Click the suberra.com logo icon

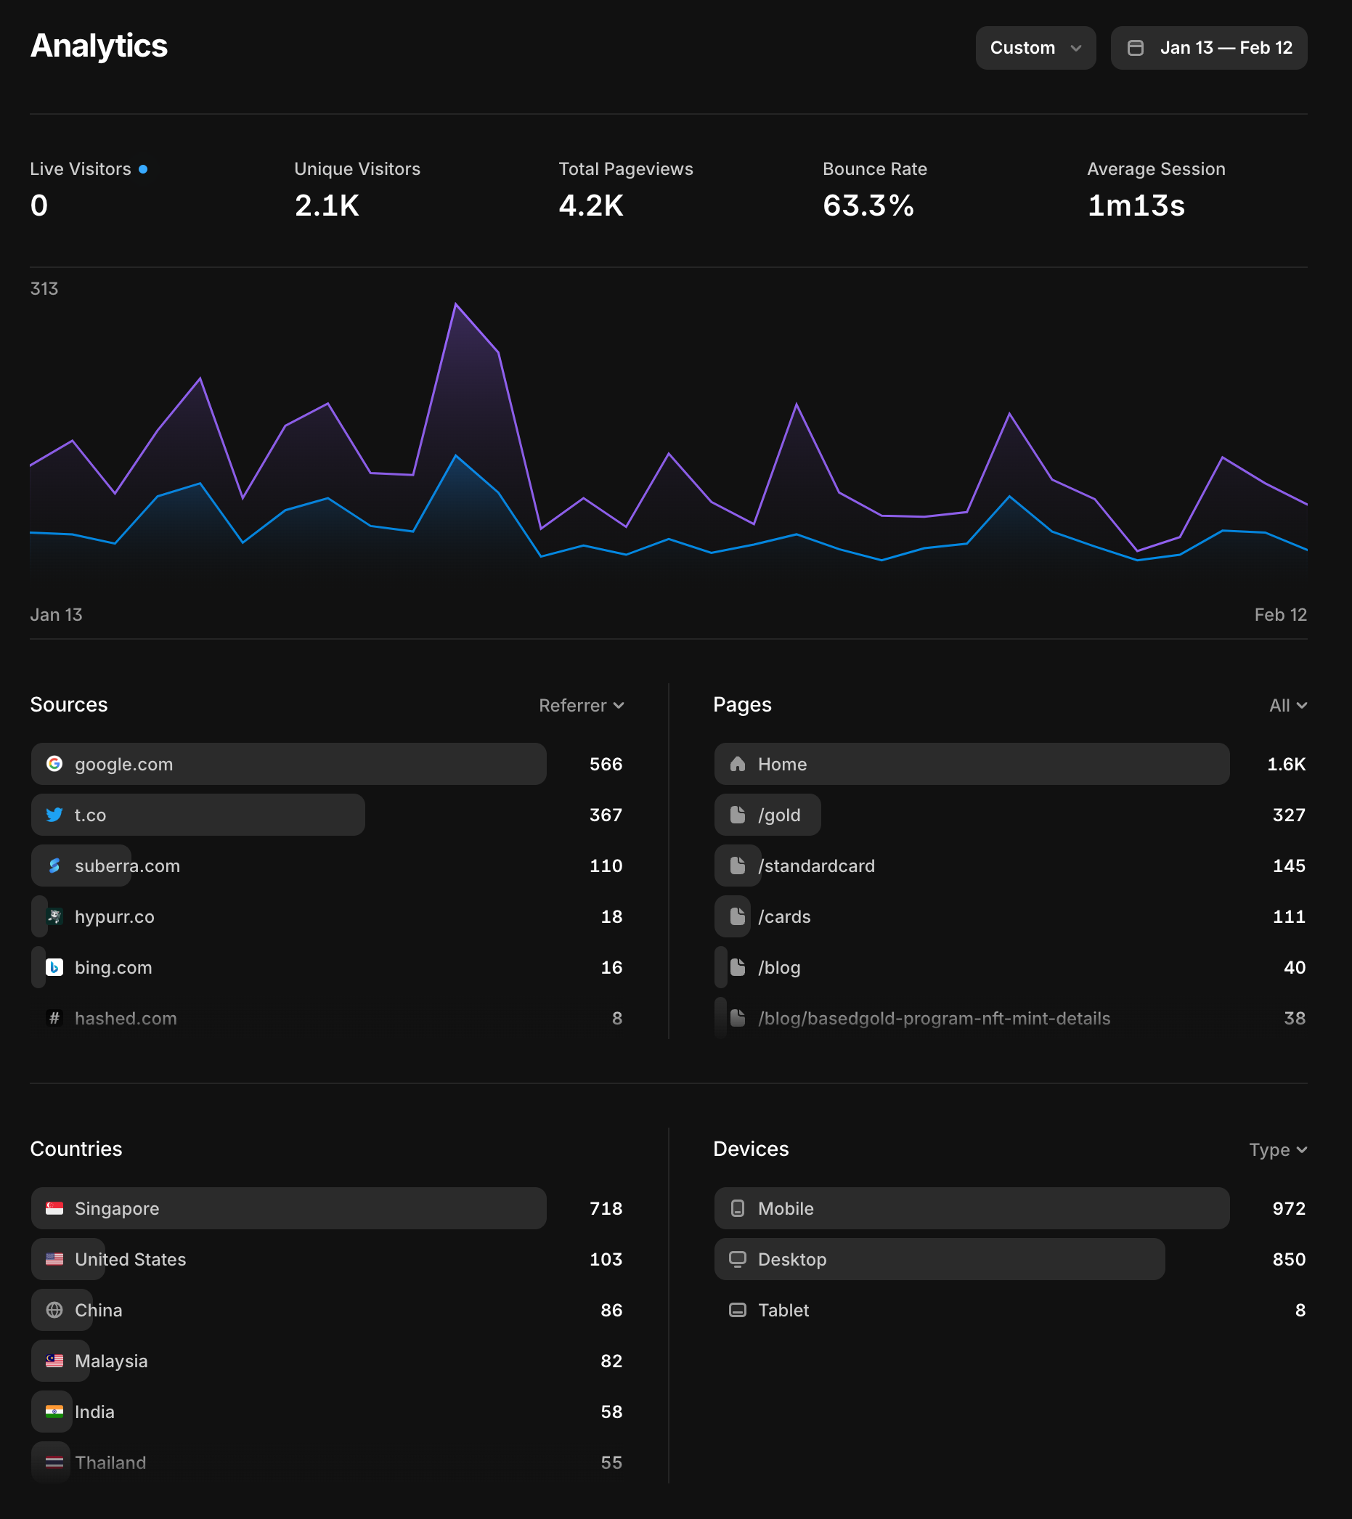click(x=54, y=866)
